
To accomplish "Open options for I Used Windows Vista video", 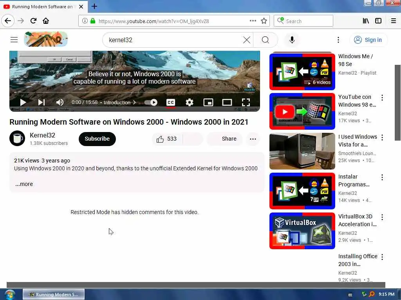I will click(x=382, y=137).
